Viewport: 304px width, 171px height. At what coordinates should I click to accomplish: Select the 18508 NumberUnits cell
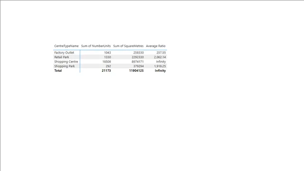(x=106, y=62)
